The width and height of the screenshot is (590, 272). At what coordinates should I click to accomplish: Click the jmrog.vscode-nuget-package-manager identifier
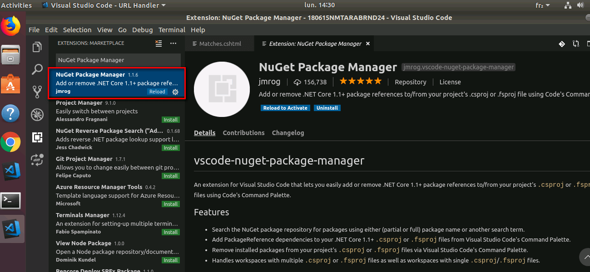point(459,67)
